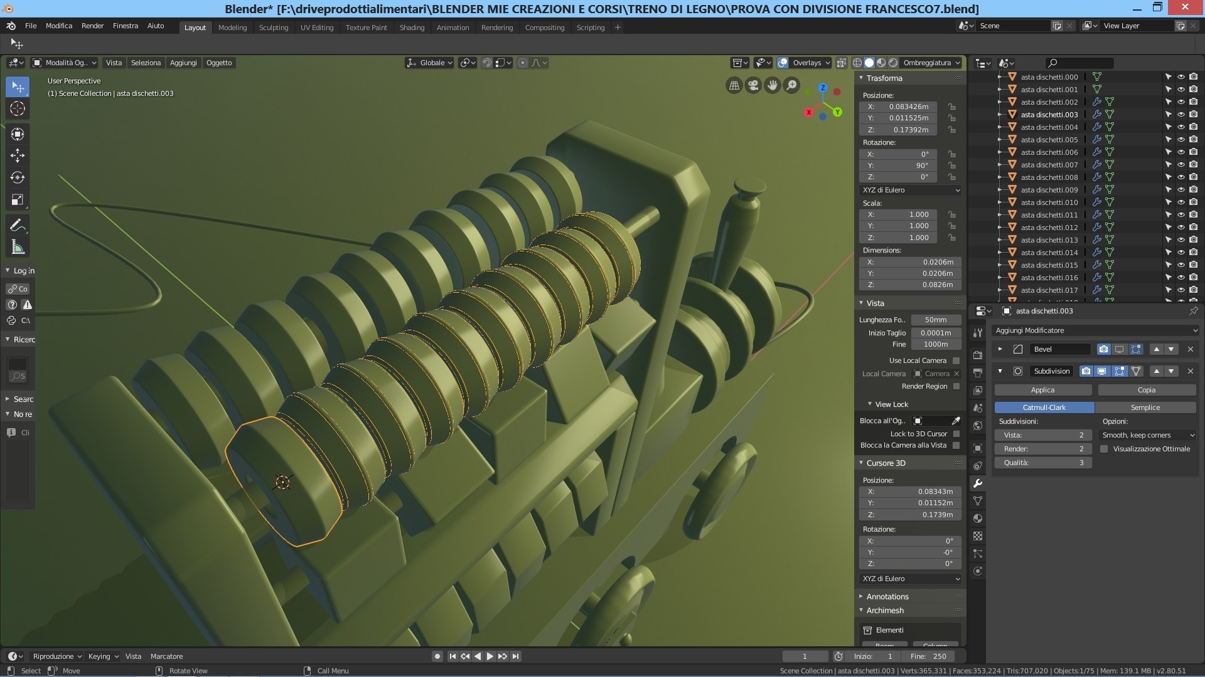This screenshot has height=677, width=1205.
Task: Select the Measure tool
Action: [18, 248]
